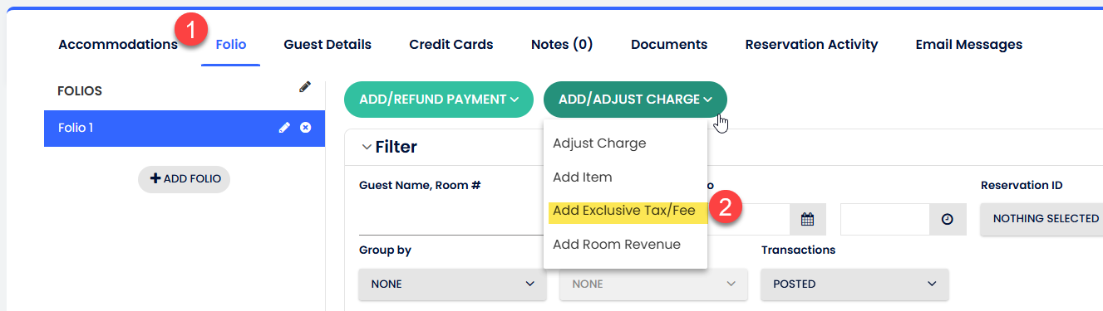Edit Folio 1 using its pencil icon
This screenshot has height=311, width=1103.
[x=284, y=128]
